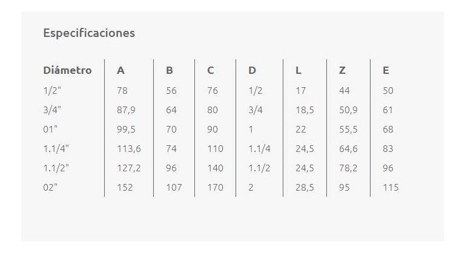Click column header A
This screenshot has width=465, height=253.
click(x=120, y=70)
